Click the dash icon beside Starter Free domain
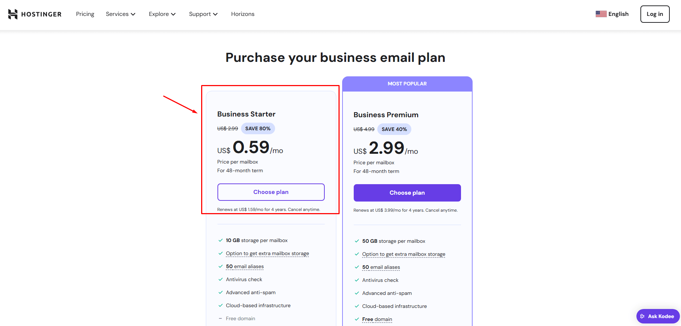Viewport: 681px width, 326px height. point(220,318)
